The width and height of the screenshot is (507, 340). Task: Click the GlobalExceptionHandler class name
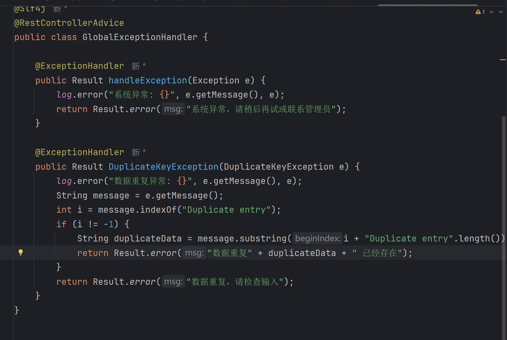140,37
